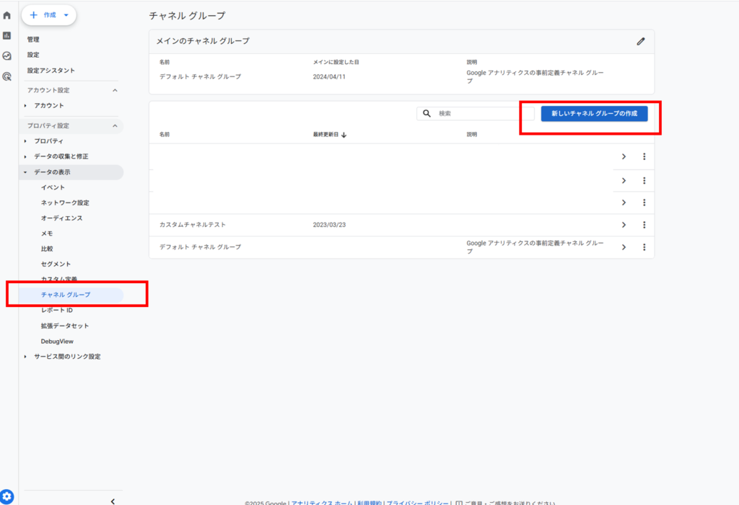
Task: Open three-dot menu for カスタムチャネルテスト row
Action: tap(644, 225)
